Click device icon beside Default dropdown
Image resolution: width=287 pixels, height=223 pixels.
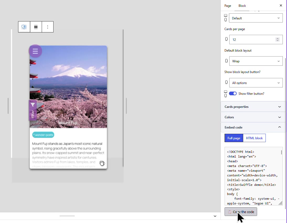click(226, 18)
